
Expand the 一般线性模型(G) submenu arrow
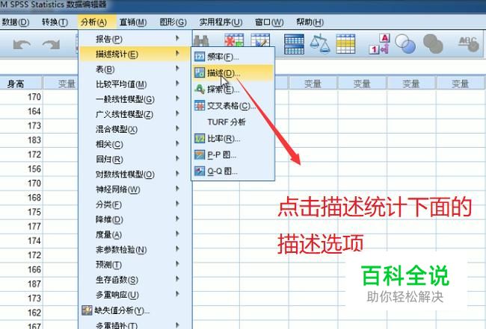(177, 98)
